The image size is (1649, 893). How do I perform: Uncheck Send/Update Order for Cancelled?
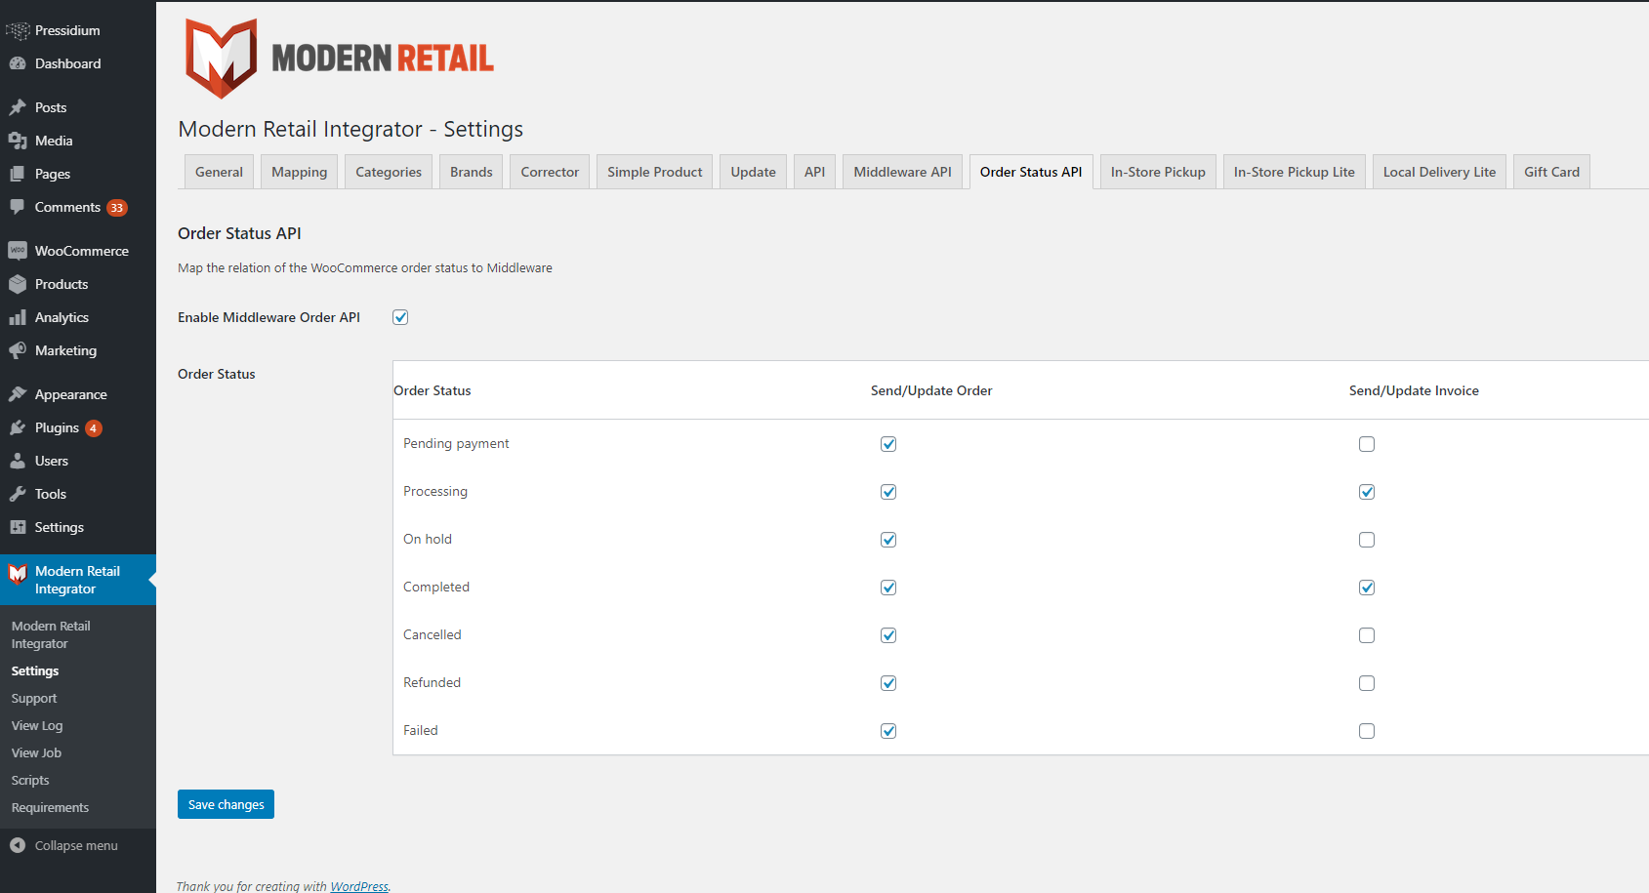(x=888, y=635)
